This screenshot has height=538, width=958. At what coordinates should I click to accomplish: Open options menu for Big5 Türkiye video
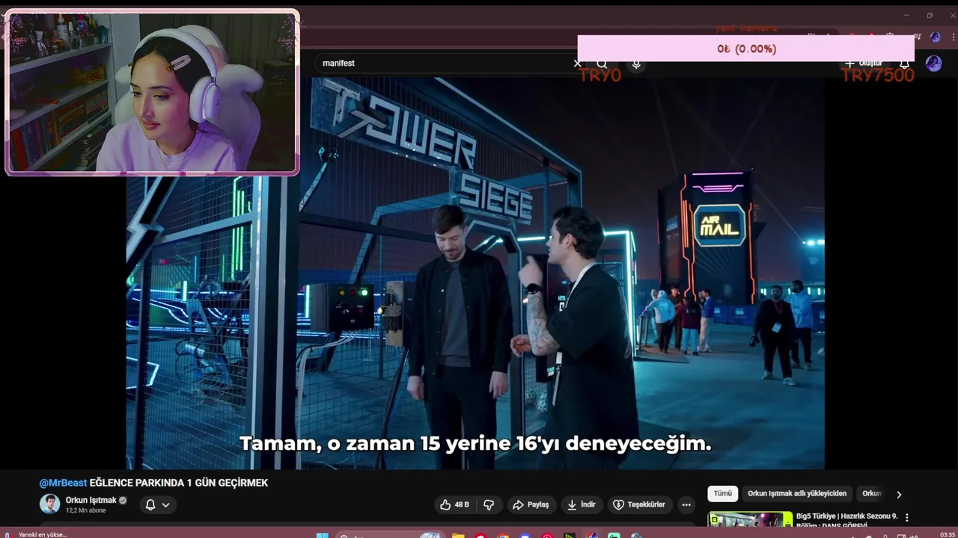click(907, 517)
